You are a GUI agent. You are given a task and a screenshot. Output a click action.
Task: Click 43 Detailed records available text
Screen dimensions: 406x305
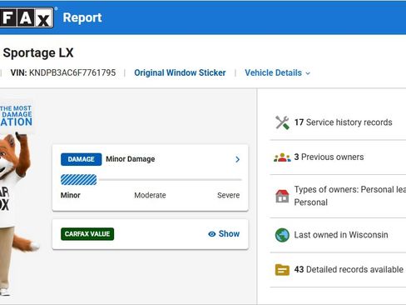point(349,269)
